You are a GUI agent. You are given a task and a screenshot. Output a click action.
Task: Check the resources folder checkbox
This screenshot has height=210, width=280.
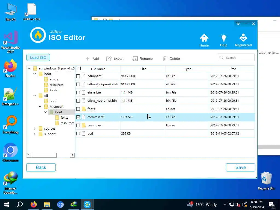tap(78, 125)
